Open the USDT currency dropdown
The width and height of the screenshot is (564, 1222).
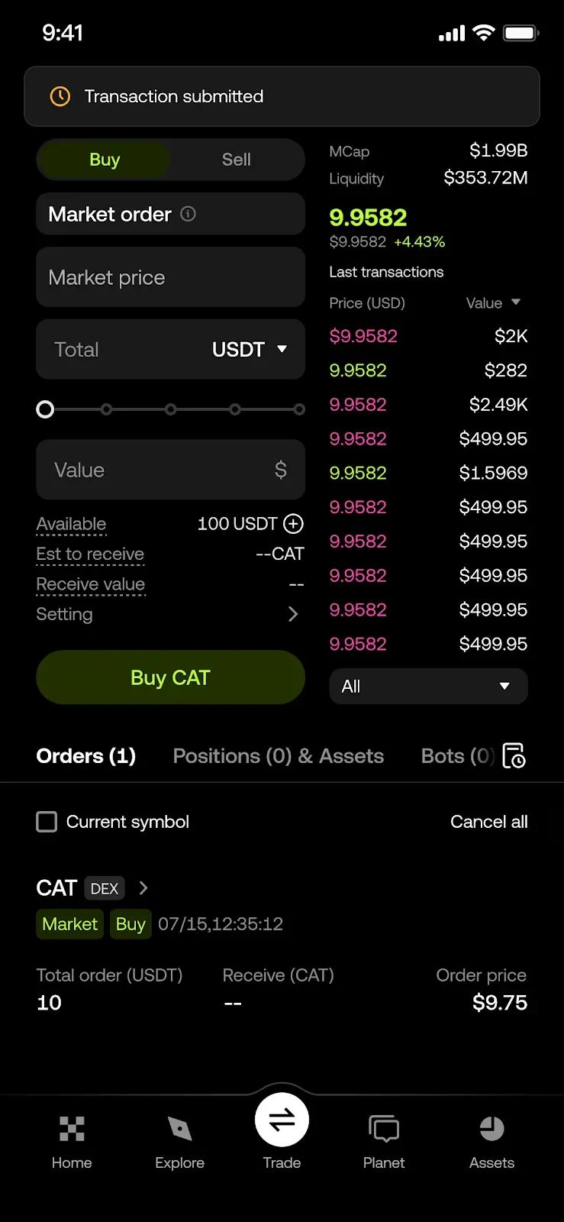pyautogui.click(x=249, y=349)
